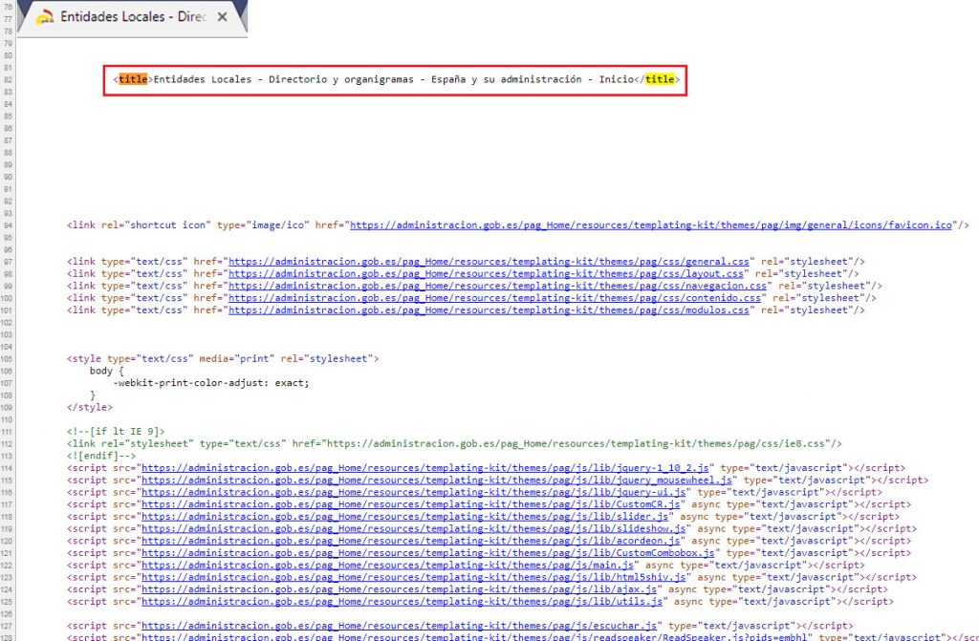
Task: Open the acordeon.js script link
Action: [411, 541]
